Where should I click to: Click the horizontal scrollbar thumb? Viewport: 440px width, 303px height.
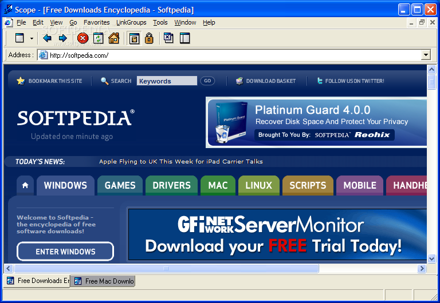tap(166, 268)
